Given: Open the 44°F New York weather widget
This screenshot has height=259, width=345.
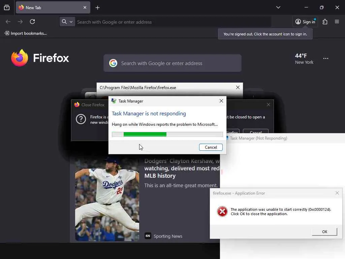Looking at the screenshot, I should (304, 59).
